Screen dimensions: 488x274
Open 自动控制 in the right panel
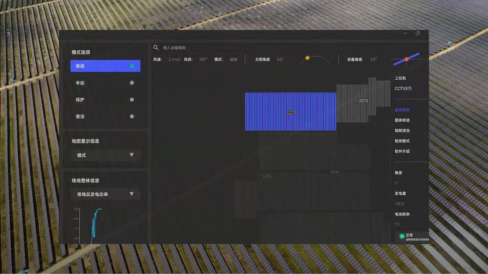point(402,110)
